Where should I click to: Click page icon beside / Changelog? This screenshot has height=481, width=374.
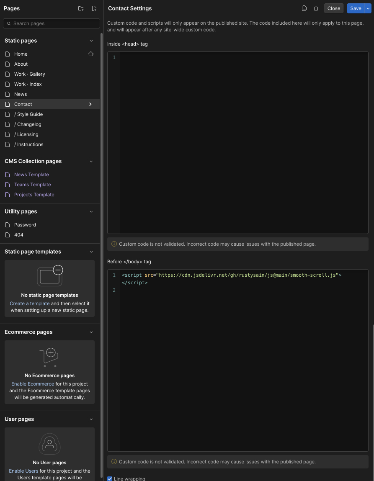coord(8,124)
